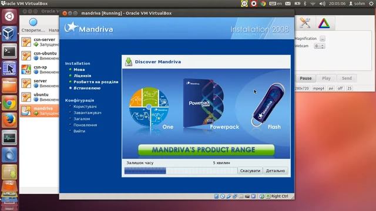Click the Завантажувач configuration step
Image resolution: width=376 pixels, height=211 pixels.
pos(88,113)
